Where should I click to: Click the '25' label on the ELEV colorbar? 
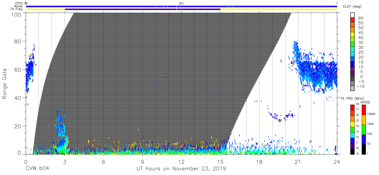pos(361,52)
